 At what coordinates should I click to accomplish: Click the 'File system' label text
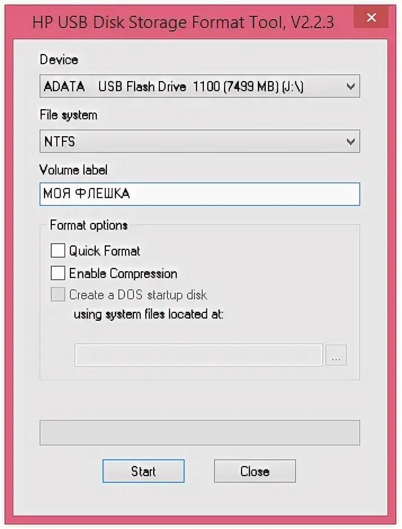[x=69, y=115]
